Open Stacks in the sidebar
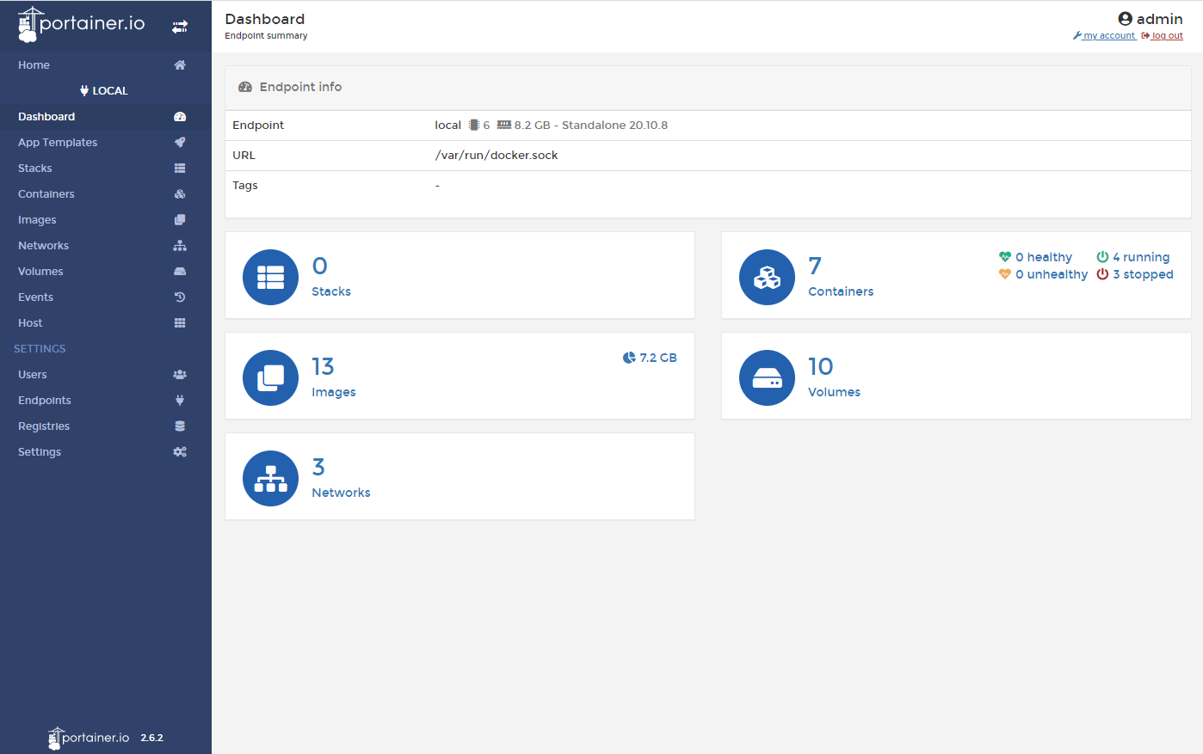 106,169
